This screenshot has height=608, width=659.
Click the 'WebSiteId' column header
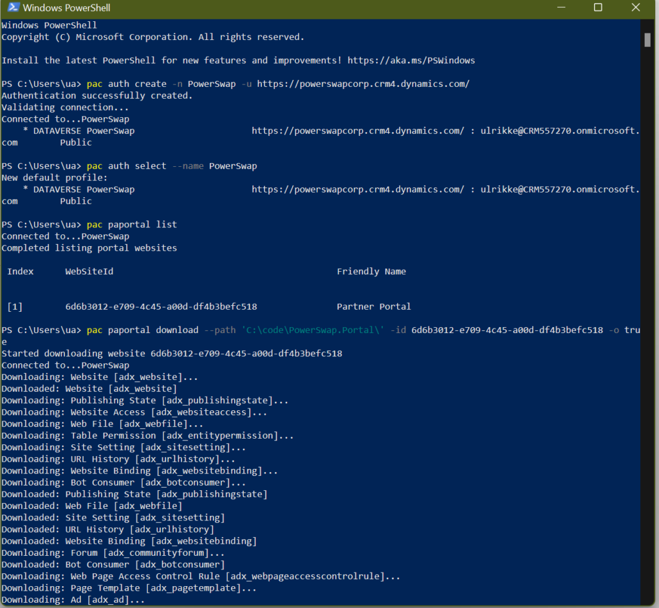89,272
